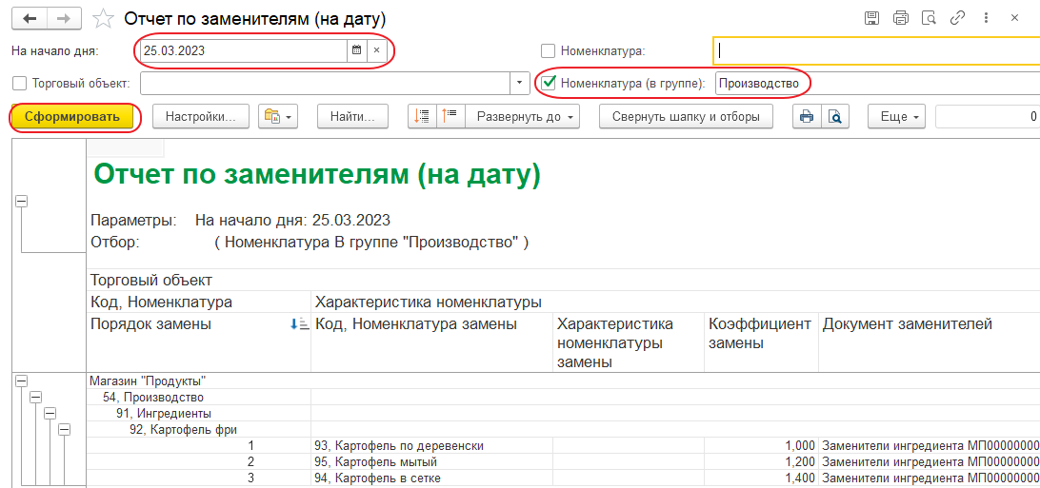Open report variants dropdown button
The width and height of the screenshot is (1040, 488).
click(278, 117)
